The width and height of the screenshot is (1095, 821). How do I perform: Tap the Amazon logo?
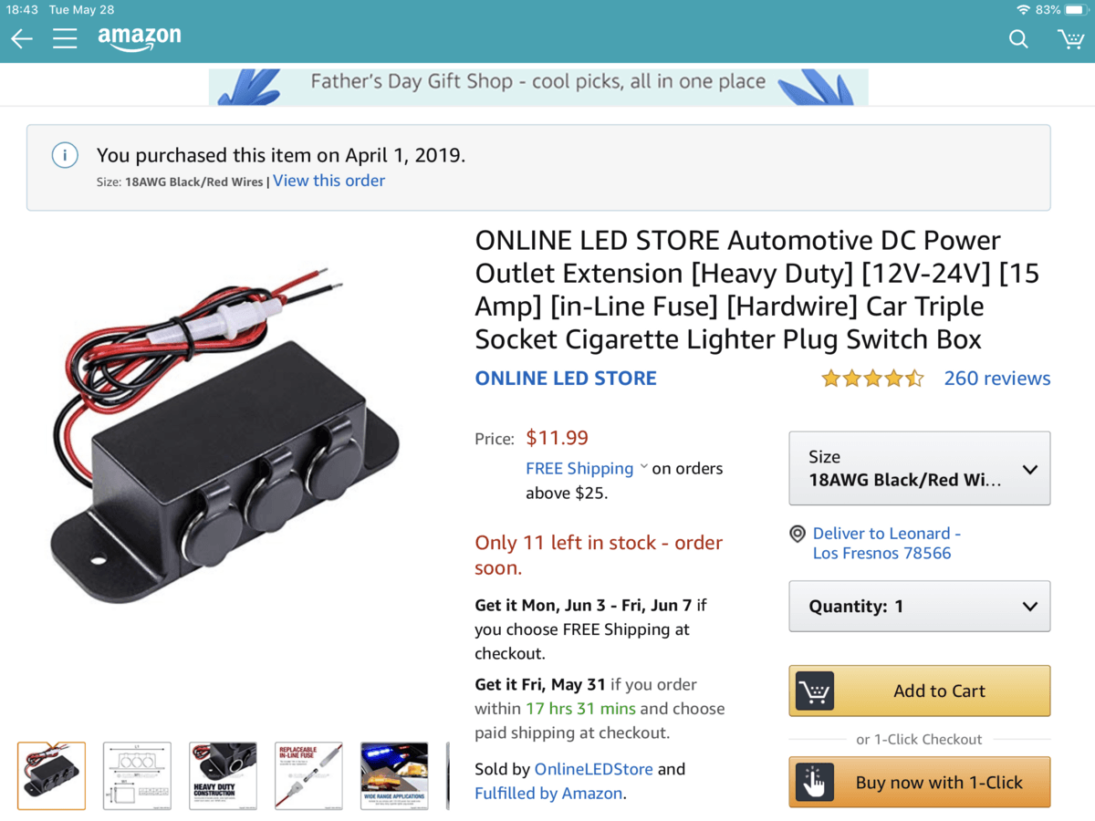[x=140, y=38]
